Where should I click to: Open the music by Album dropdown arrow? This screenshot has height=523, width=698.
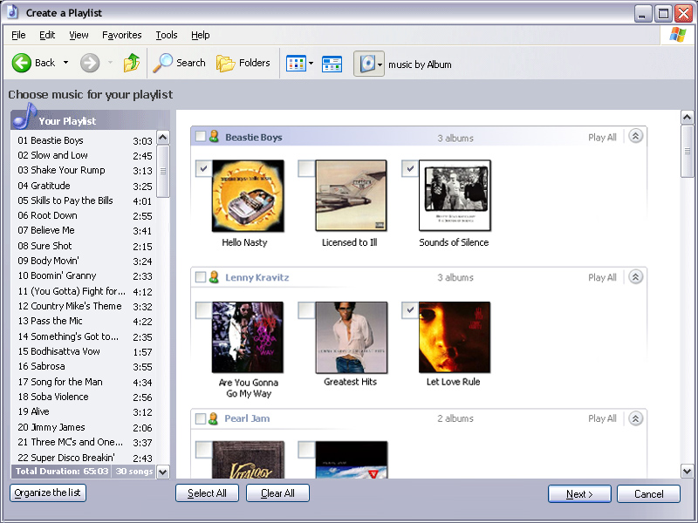tap(380, 65)
